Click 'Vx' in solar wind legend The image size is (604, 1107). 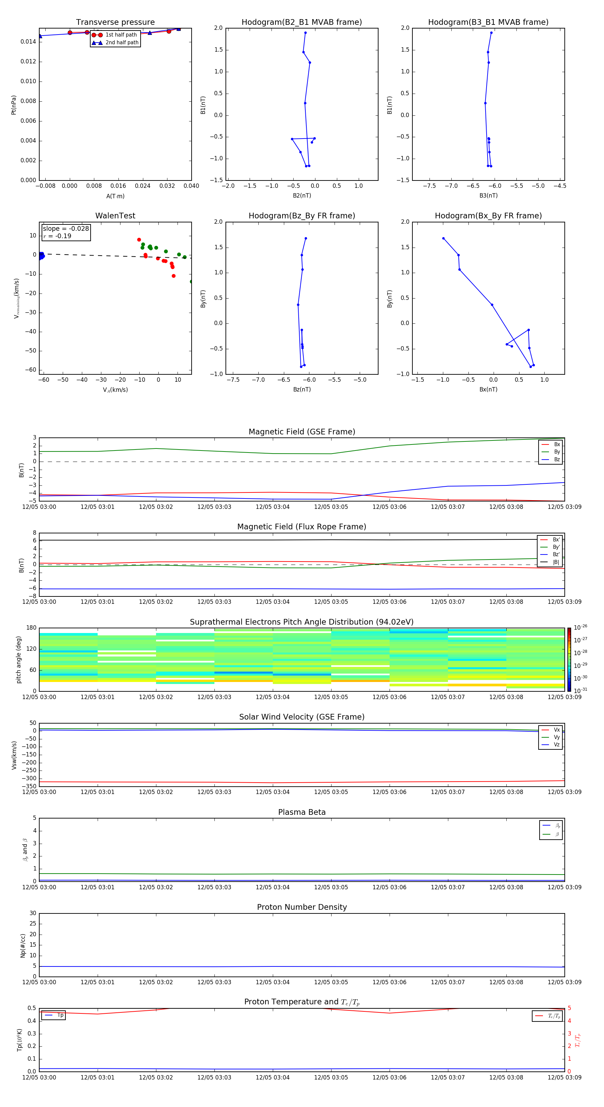pyautogui.click(x=551, y=730)
